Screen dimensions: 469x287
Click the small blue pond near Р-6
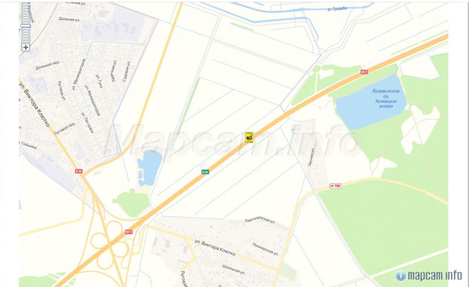point(149,168)
